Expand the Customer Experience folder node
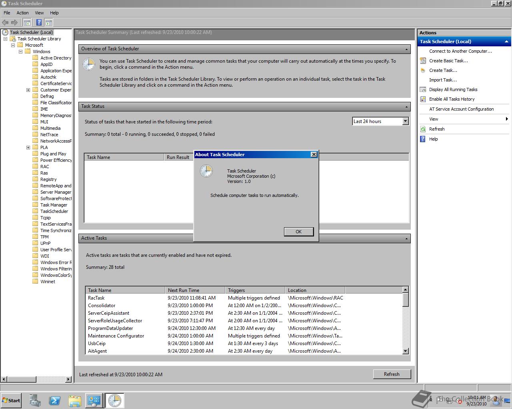This screenshot has height=409, width=512. [x=28, y=90]
